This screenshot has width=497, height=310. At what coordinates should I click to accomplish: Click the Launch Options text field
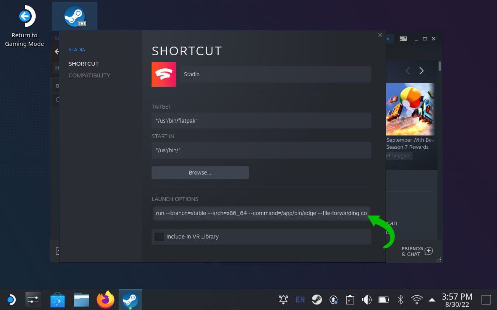tap(261, 213)
